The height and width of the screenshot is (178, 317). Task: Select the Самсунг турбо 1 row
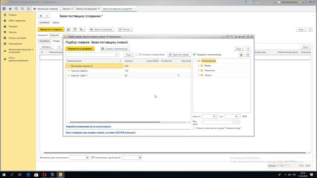click(128, 76)
